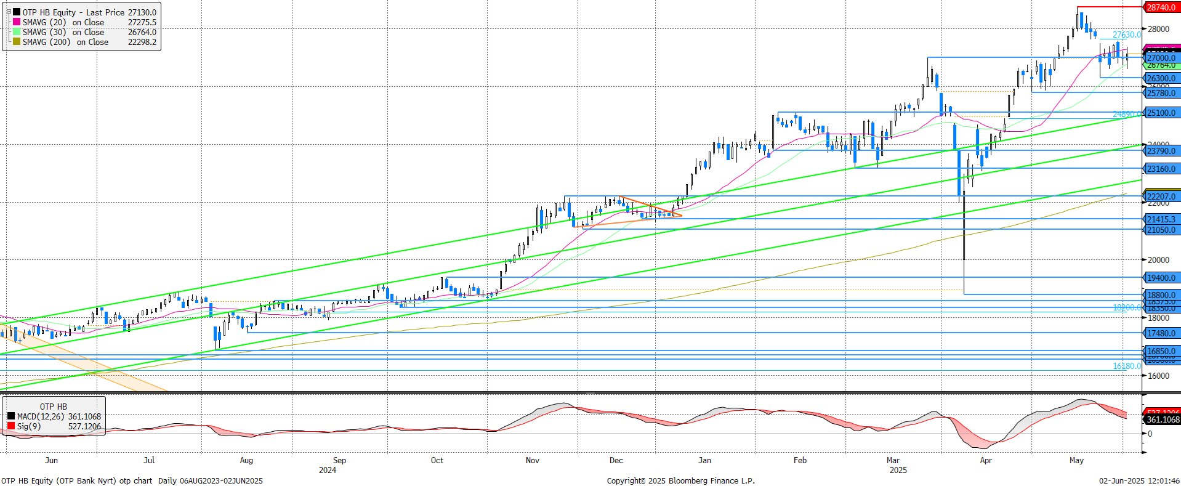Image resolution: width=1181 pixels, height=486 pixels.
Task: Click the blue 27000.0 price label
Action: [x=1161, y=59]
